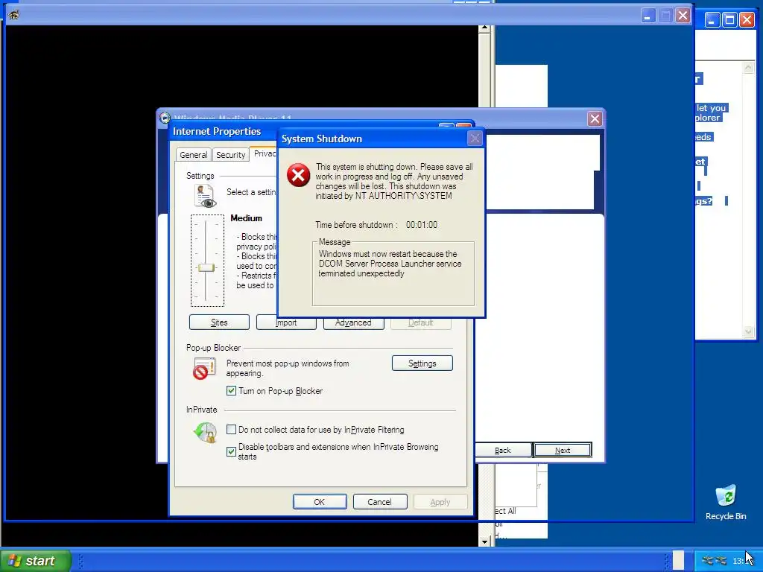Click Next in the Media Player wizard
The width and height of the screenshot is (763, 572).
[563, 451]
